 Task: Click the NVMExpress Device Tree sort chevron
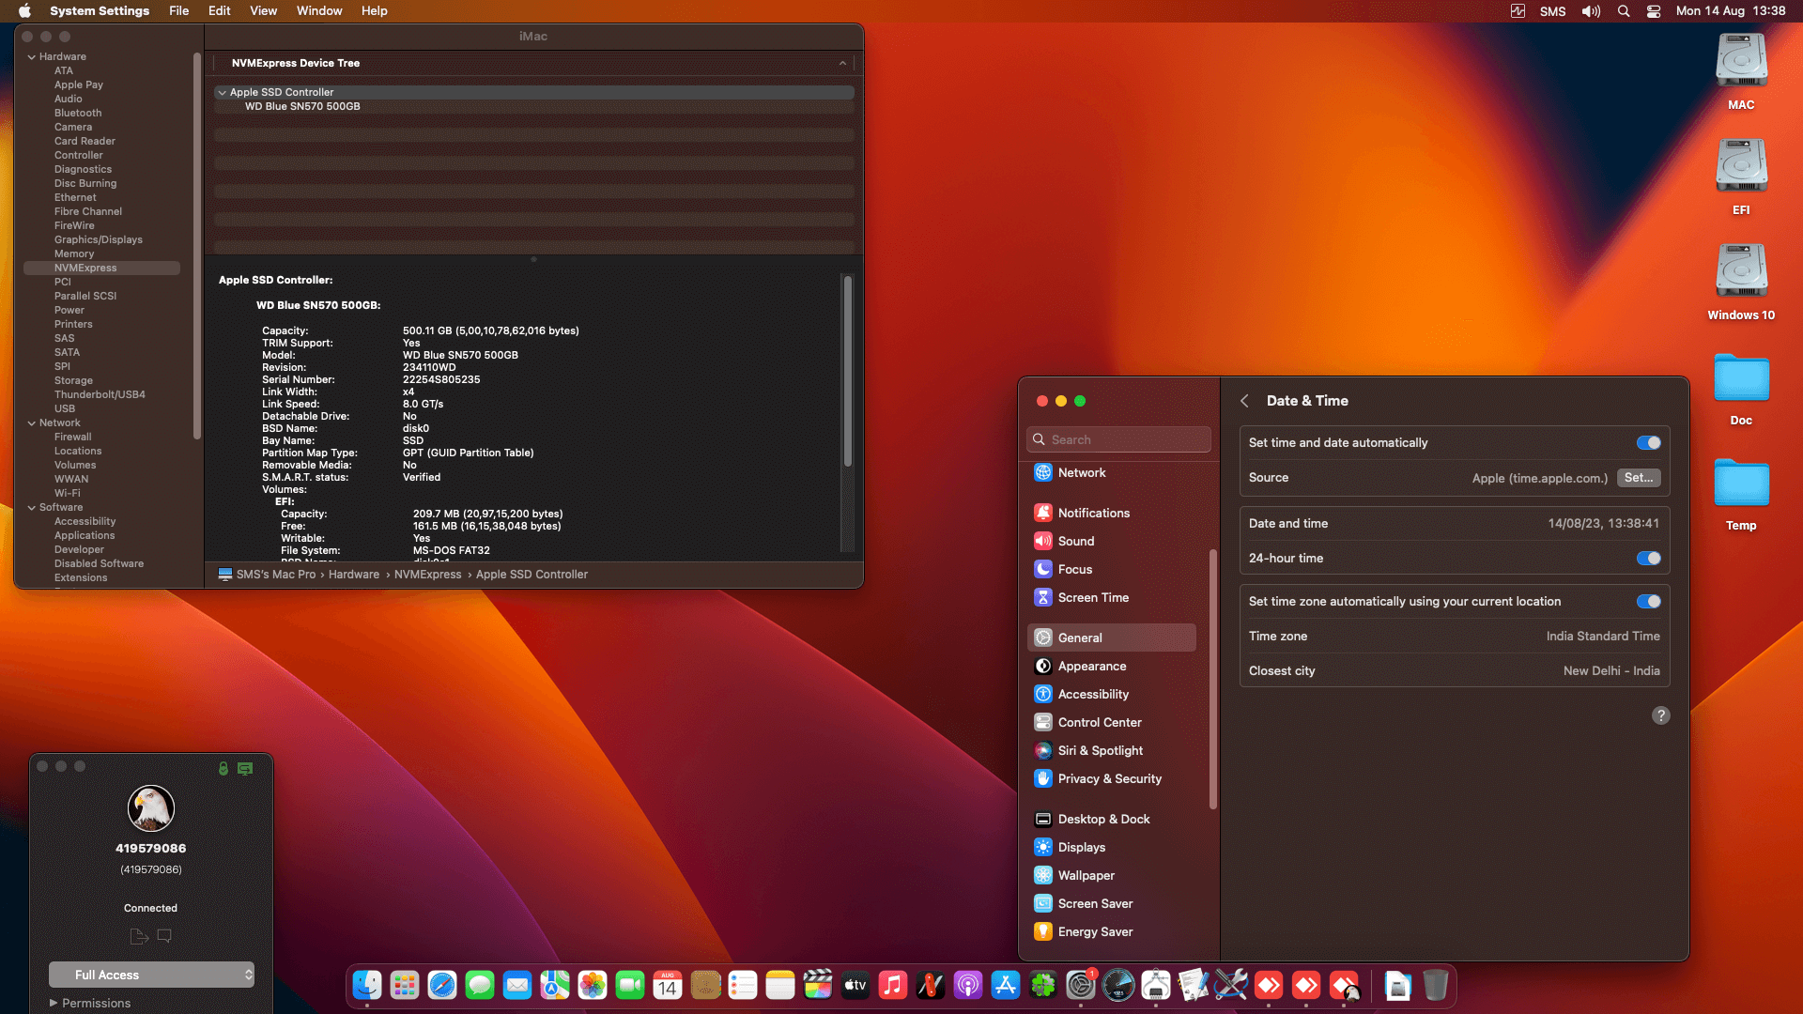click(842, 64)
